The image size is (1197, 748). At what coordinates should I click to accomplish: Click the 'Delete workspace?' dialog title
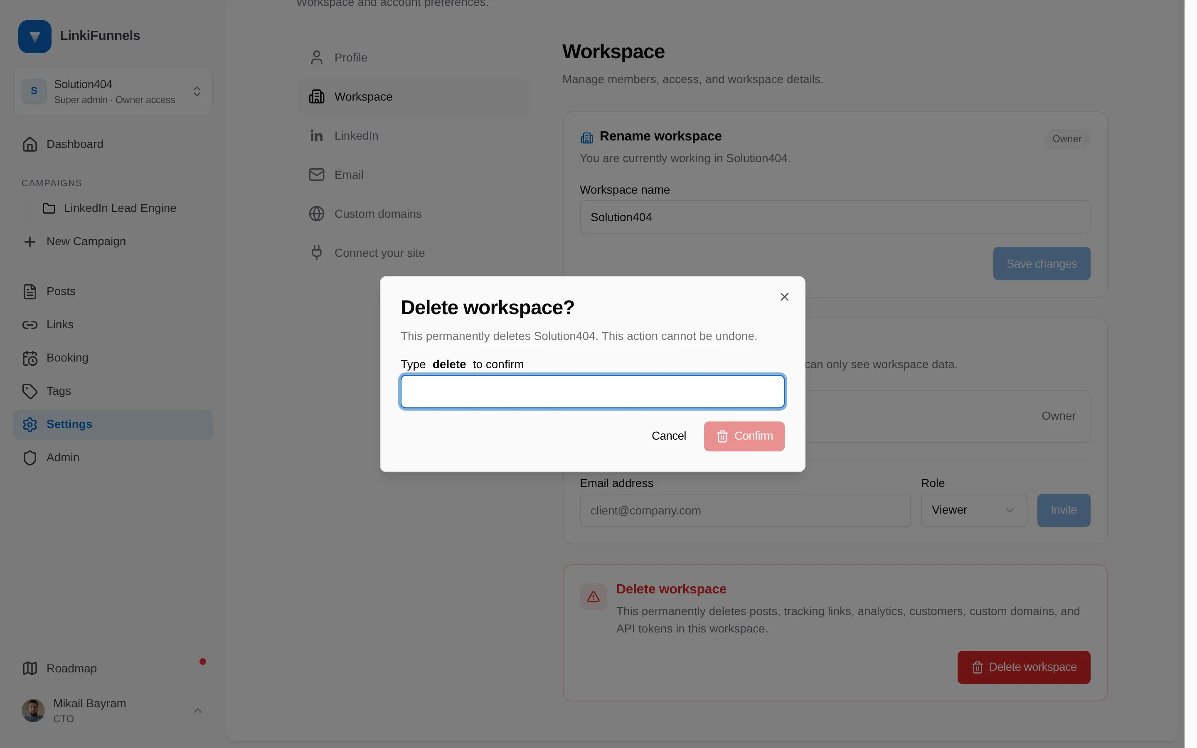(x=487, y=308)
